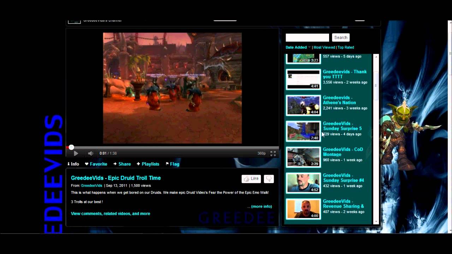452x254 pixels.
Task: Click the 0:01 / 1:38 time display
Action: (108, 153)
